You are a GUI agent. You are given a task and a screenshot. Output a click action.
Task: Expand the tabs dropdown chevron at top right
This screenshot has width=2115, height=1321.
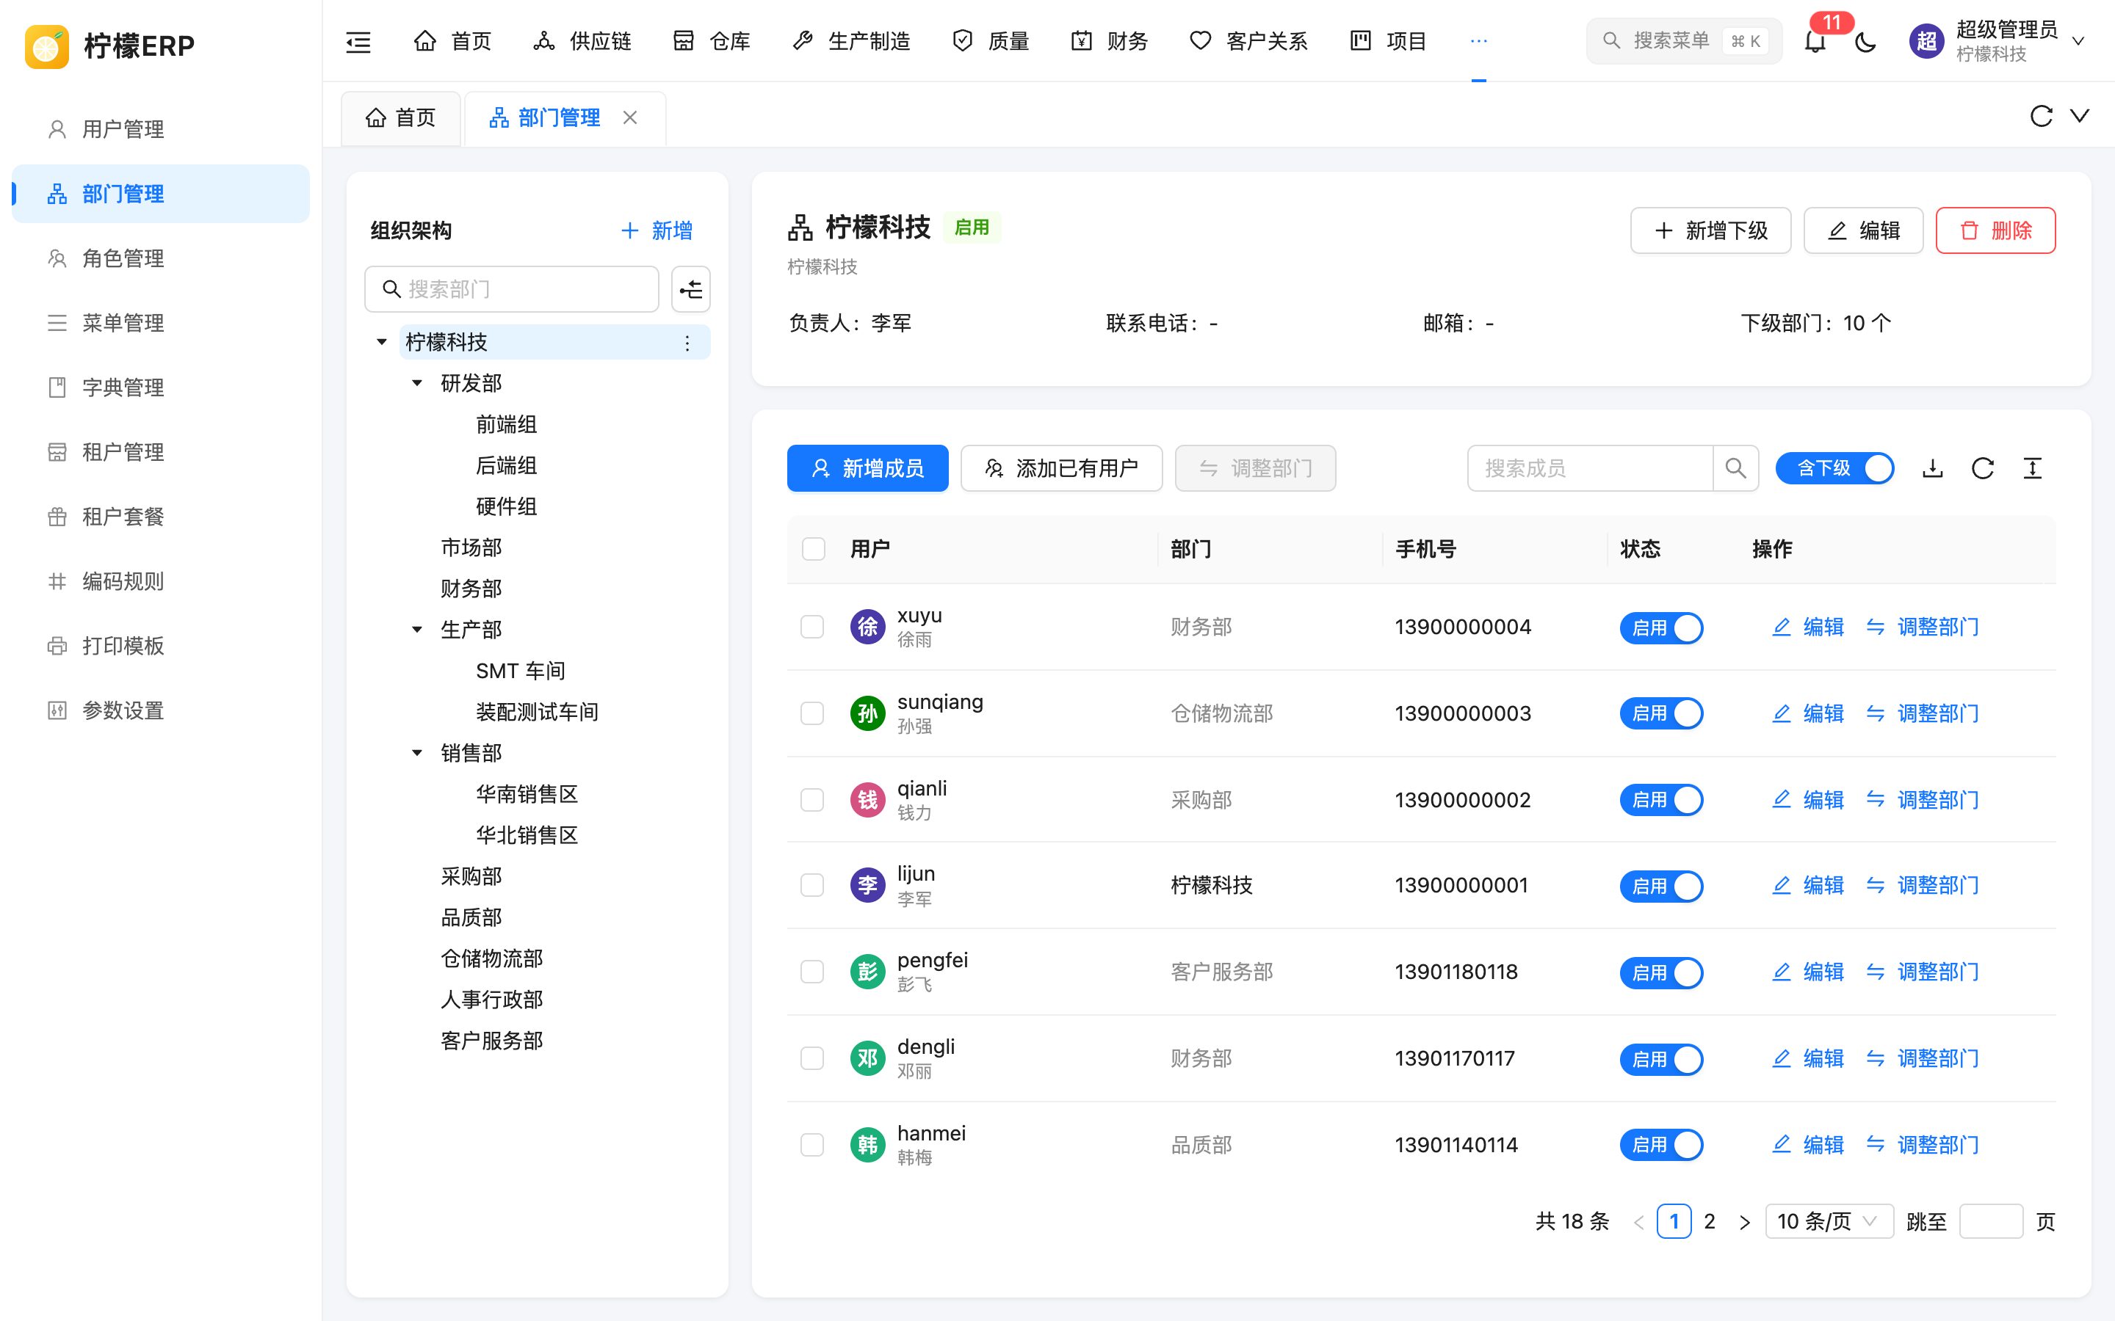(2080, 116)
